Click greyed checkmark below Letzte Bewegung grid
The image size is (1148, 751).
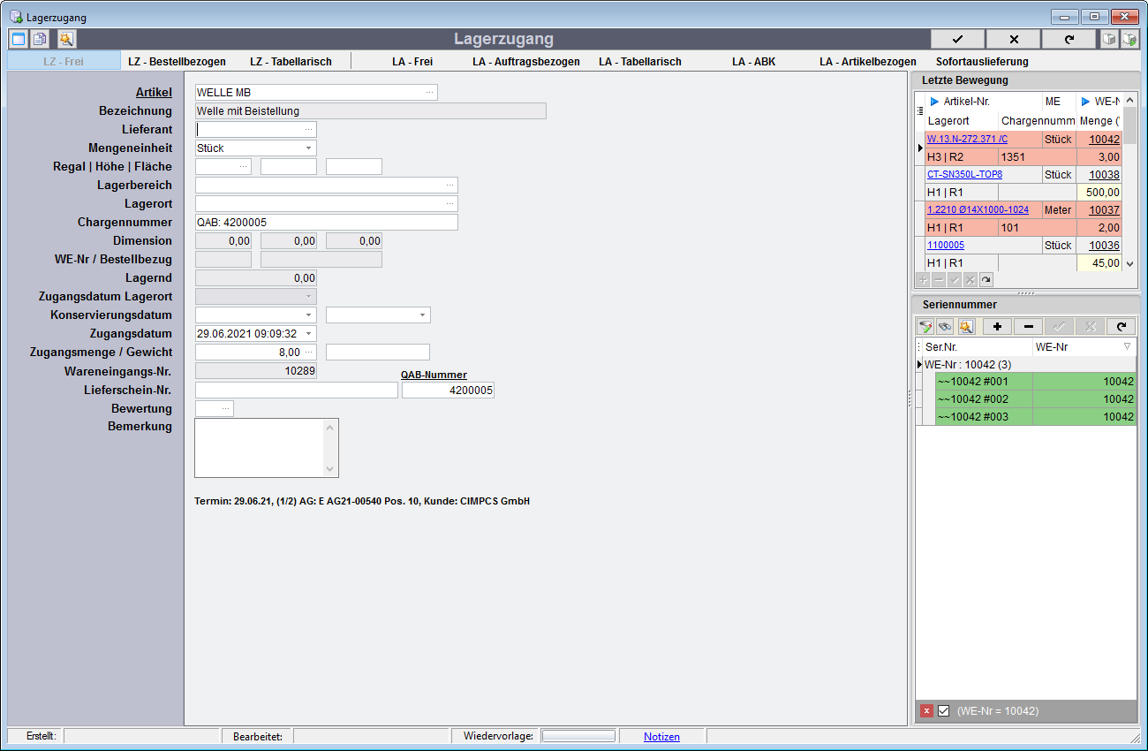pos(955,279)
